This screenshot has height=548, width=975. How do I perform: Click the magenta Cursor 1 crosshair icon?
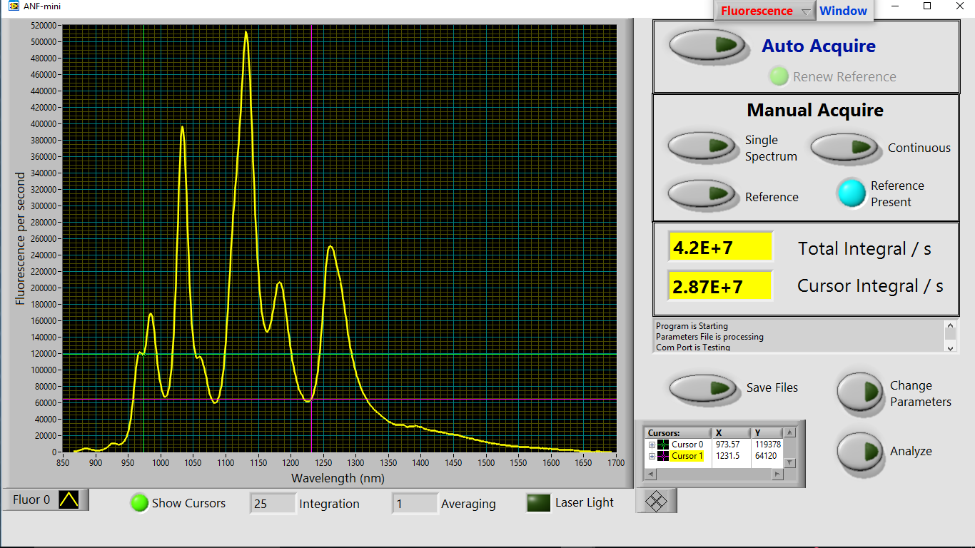[x=663, y=456]
